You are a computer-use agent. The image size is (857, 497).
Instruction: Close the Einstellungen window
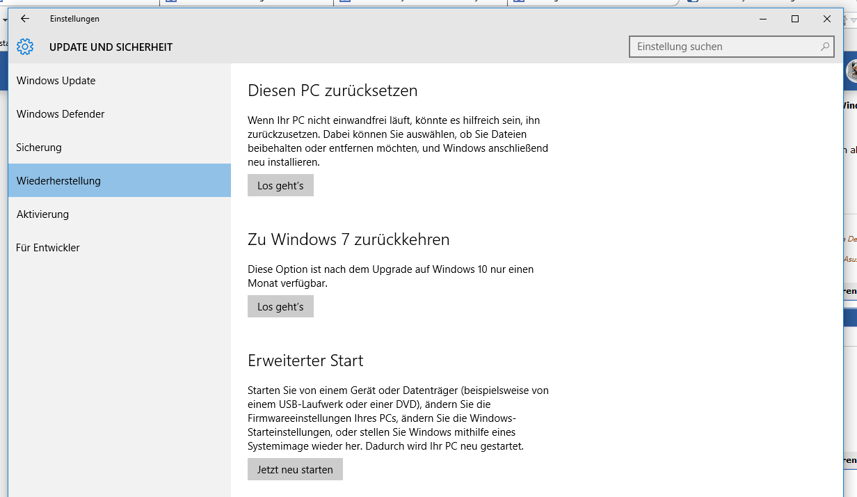tap(827, 19)
